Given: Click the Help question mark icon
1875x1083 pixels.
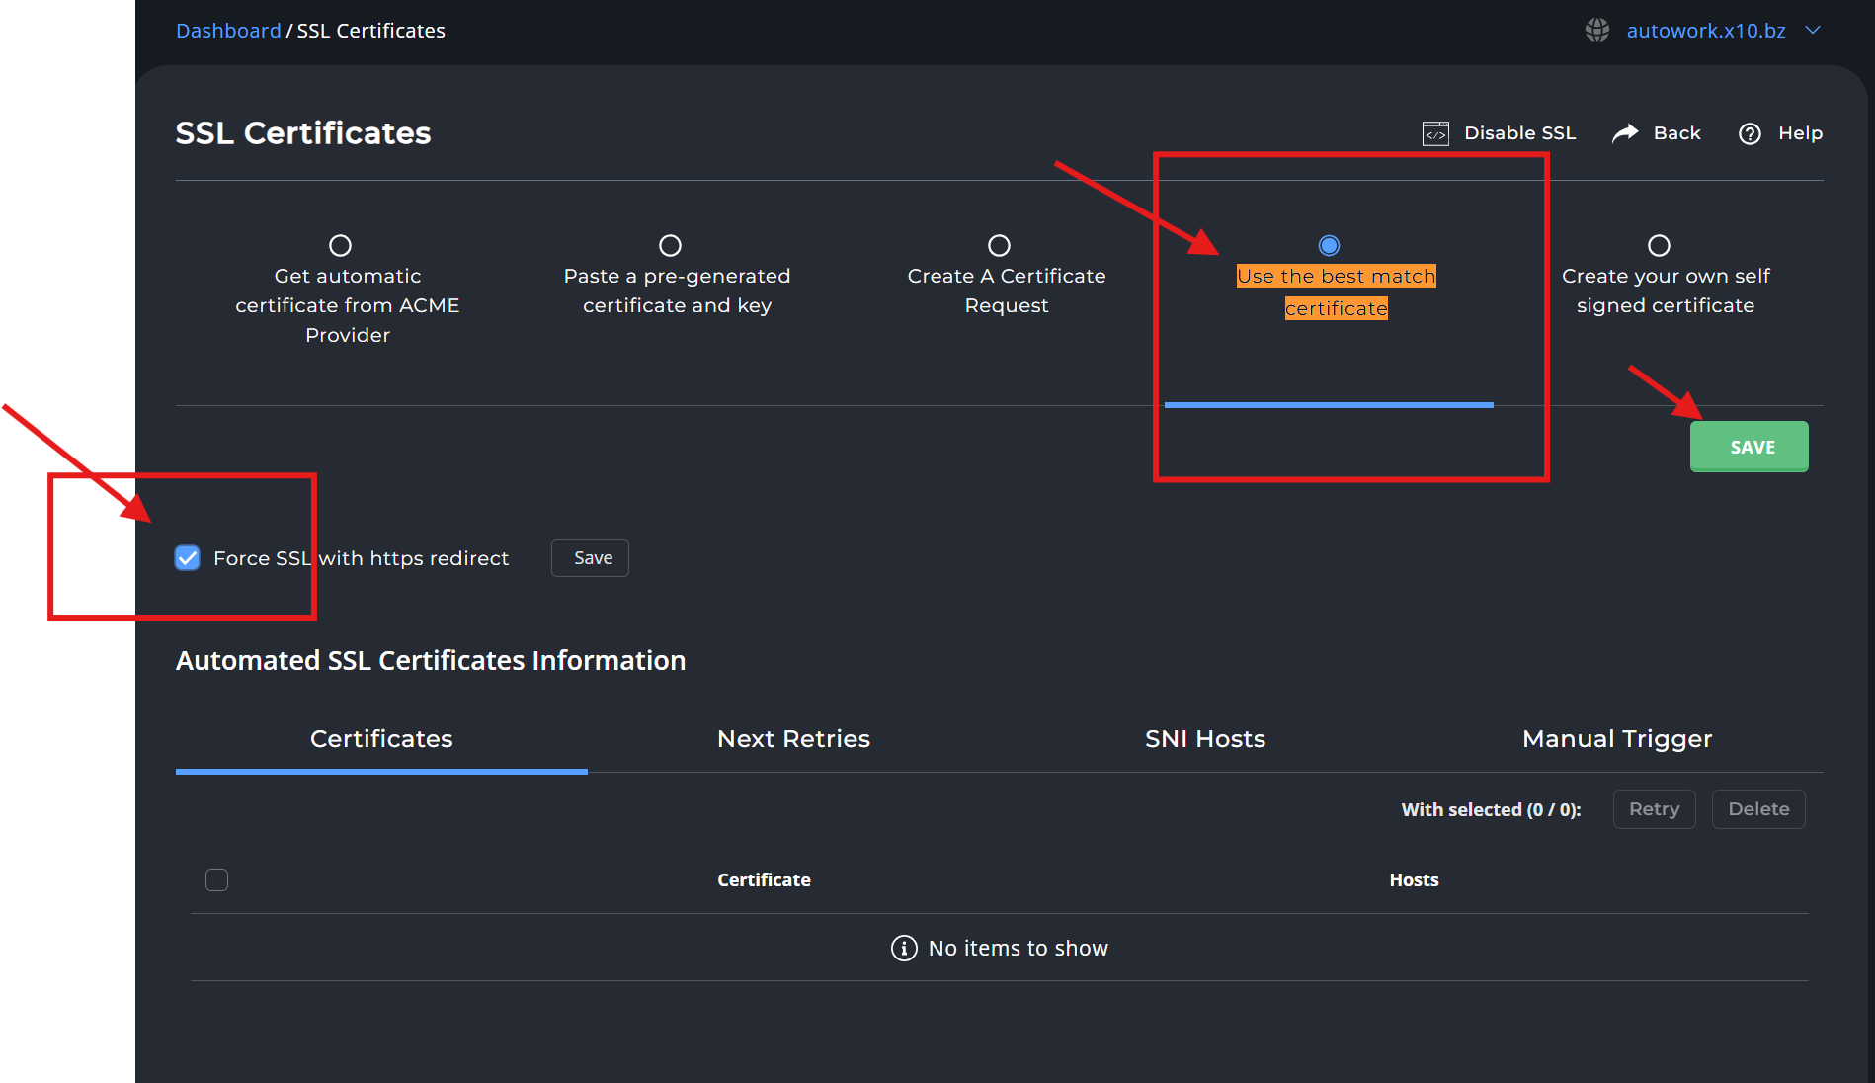Looking at the screenshot, I should (1750, 133).
